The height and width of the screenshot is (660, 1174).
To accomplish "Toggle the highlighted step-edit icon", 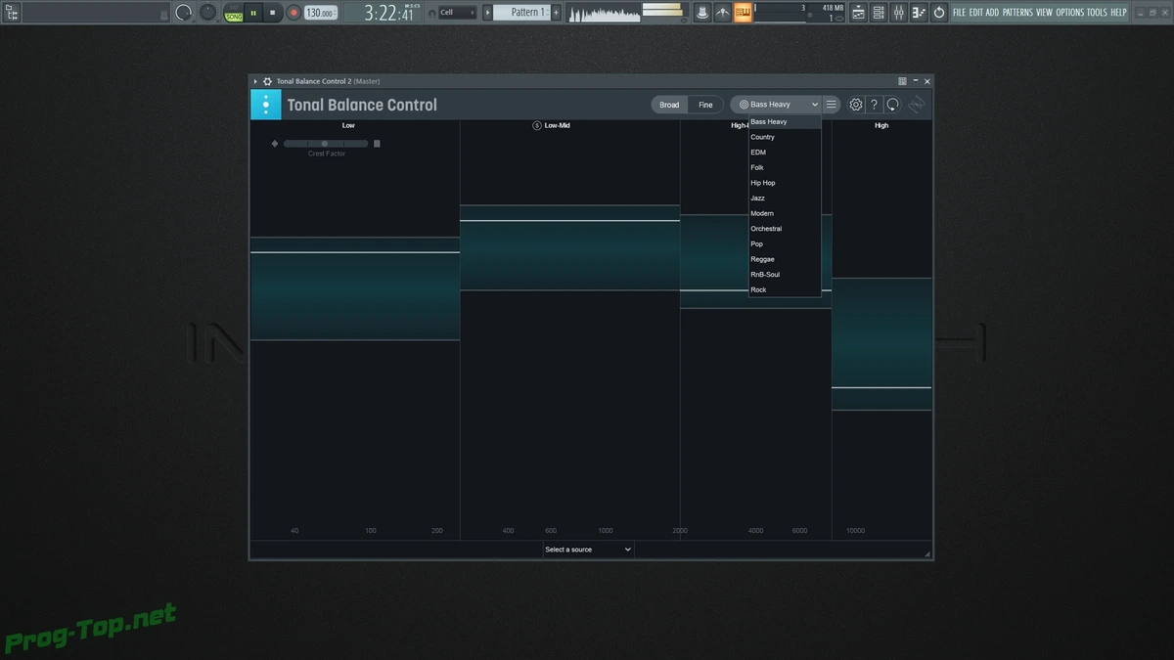I will (744, 13).
